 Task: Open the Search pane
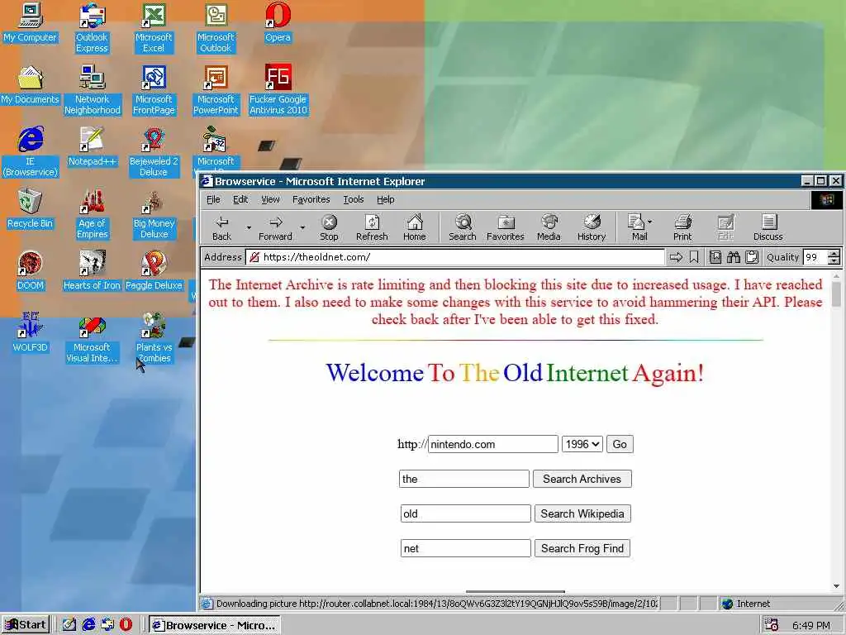pyautogui.click(x=463, y=228)
